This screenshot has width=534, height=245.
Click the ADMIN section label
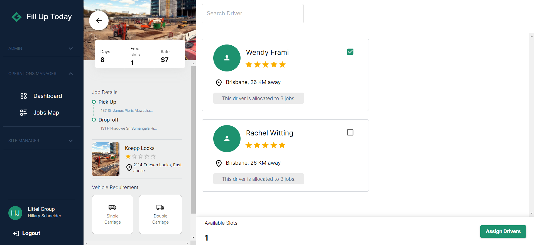15,48
